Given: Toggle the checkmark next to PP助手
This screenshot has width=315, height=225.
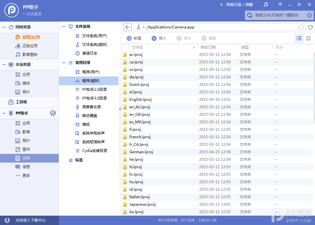Looking at the screenshot, I should coord(52,113).
